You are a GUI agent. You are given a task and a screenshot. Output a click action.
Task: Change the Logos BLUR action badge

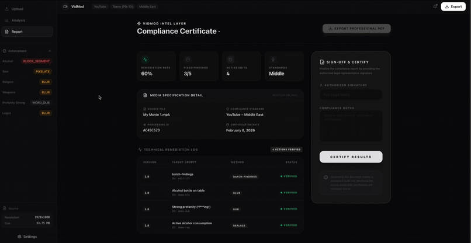point(46,113)
